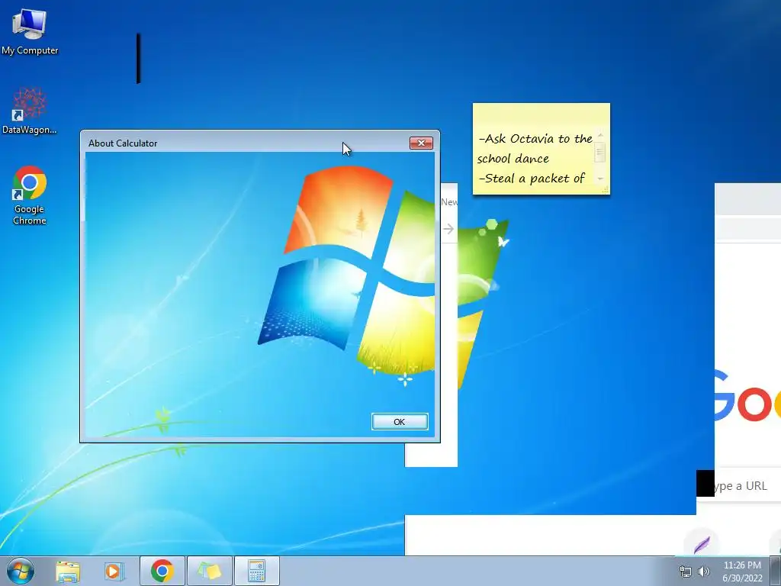
Task: Click the "Steal a packet of" note line
Action: coord(532,179)
